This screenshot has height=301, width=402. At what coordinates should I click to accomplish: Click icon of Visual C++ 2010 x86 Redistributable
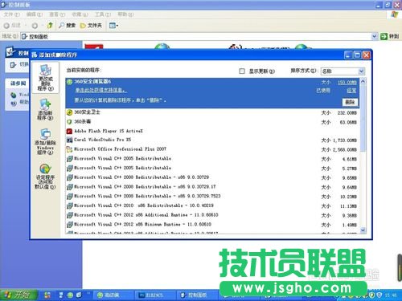(x=69, y=205)
